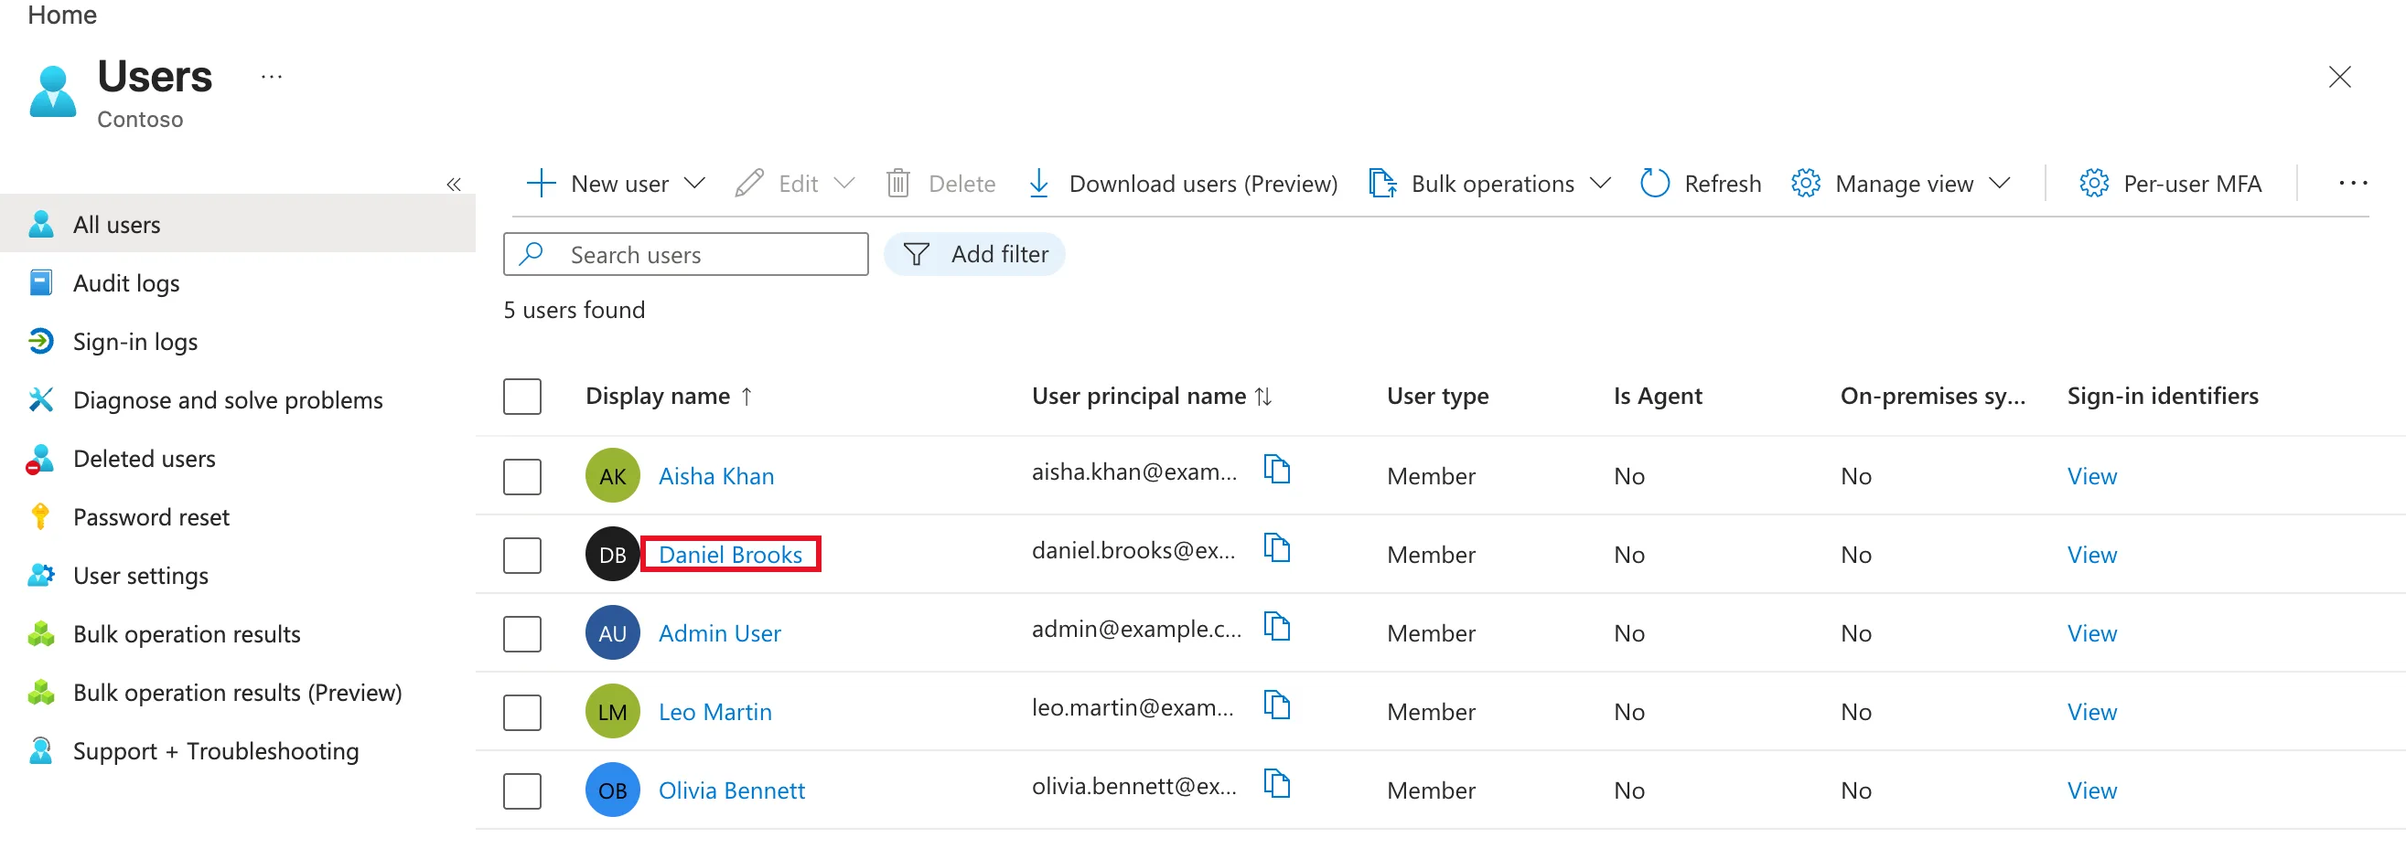Click the Refresh circular arrow icon
2406x859 pixels.
pos(1654,184)
